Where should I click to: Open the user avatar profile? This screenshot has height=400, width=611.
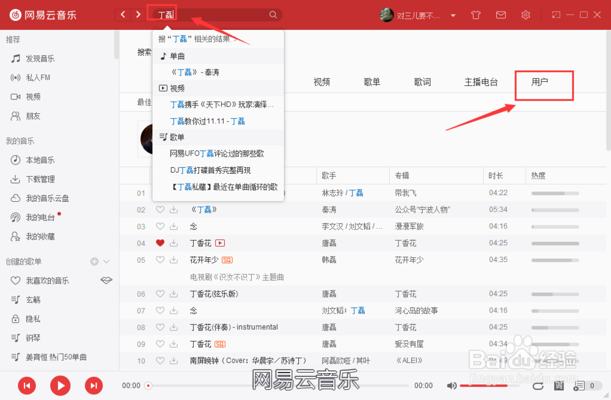click(x=387, y=15)
